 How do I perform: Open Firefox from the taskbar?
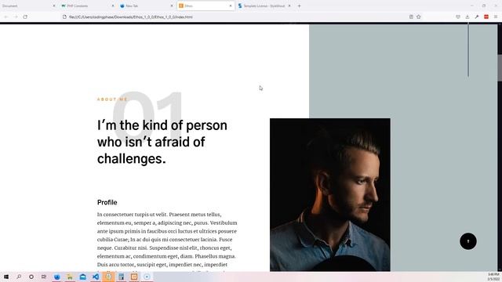[57, 277]
